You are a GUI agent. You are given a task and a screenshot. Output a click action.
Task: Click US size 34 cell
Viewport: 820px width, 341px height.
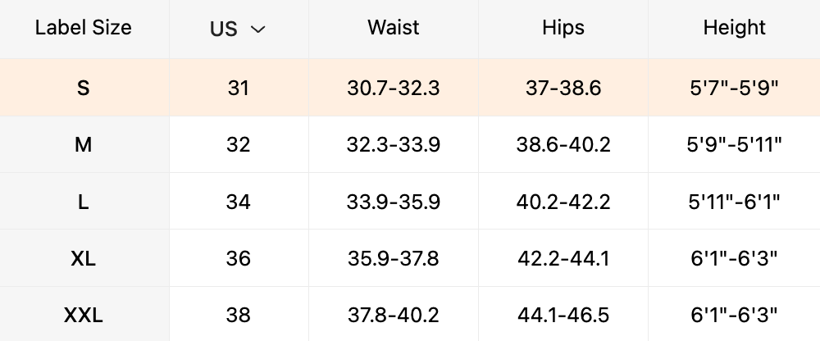coord(239,202)
